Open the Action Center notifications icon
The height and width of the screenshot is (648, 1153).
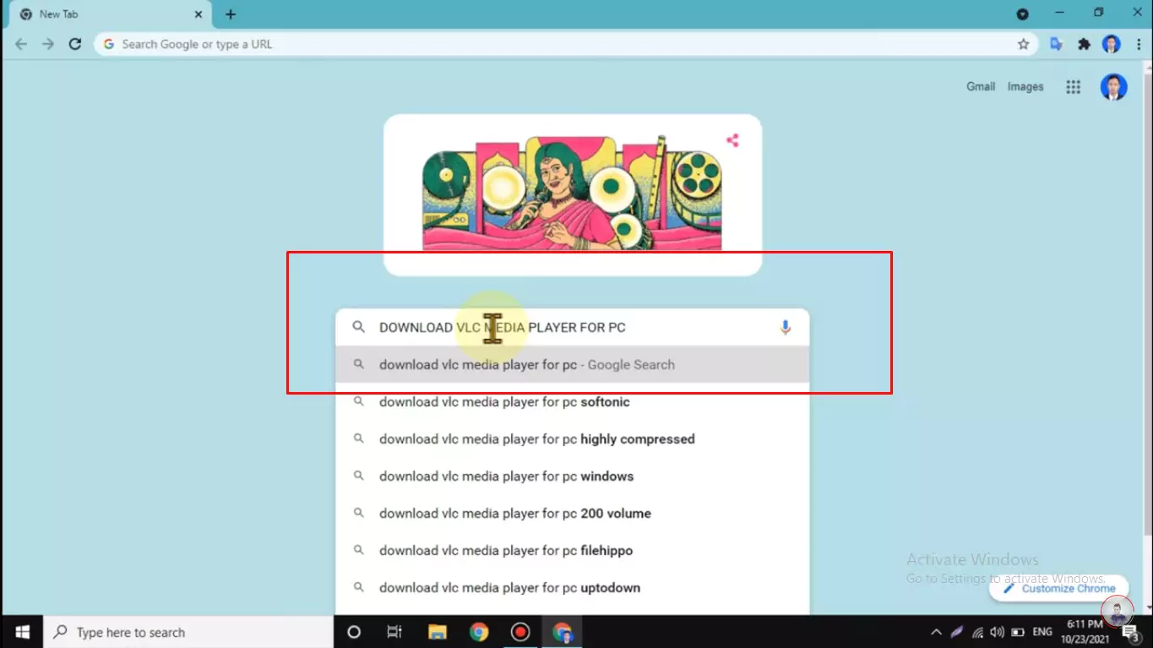point(1132,632)
